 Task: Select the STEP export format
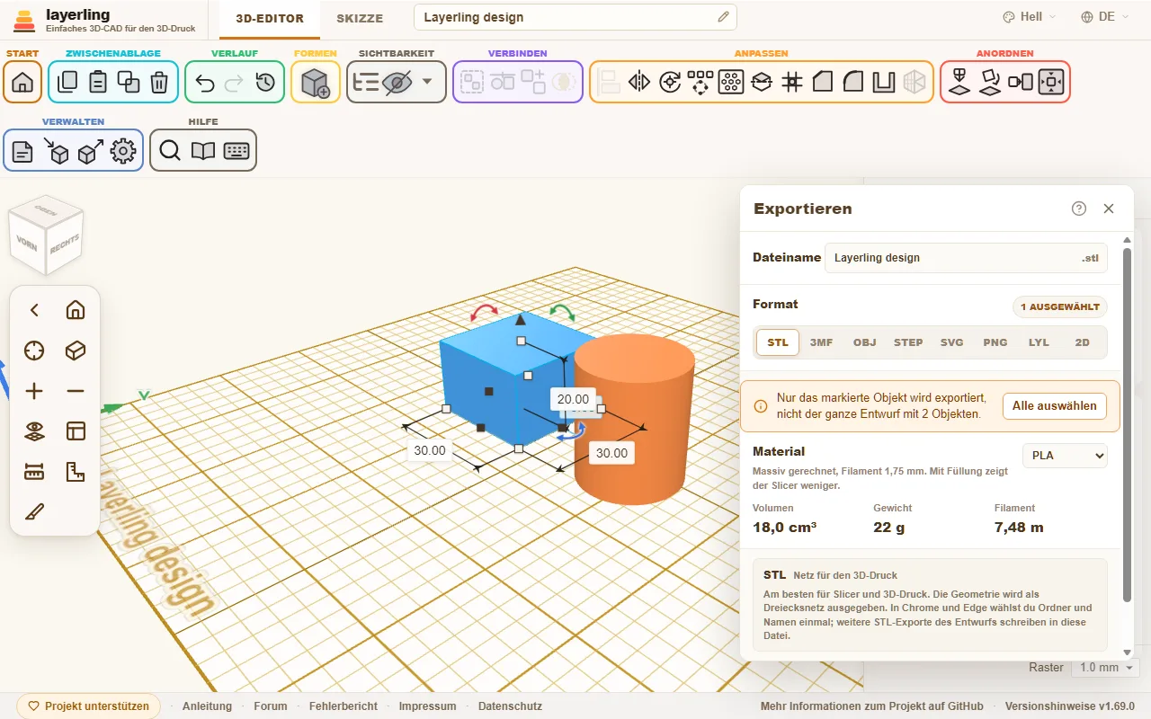pyautogui.click(x=908, y=342)
